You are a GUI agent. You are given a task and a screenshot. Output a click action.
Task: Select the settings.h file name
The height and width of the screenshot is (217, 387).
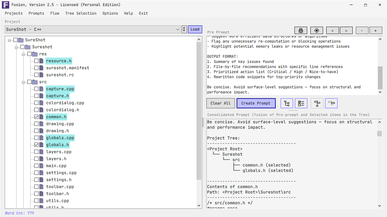pos(59,180)
